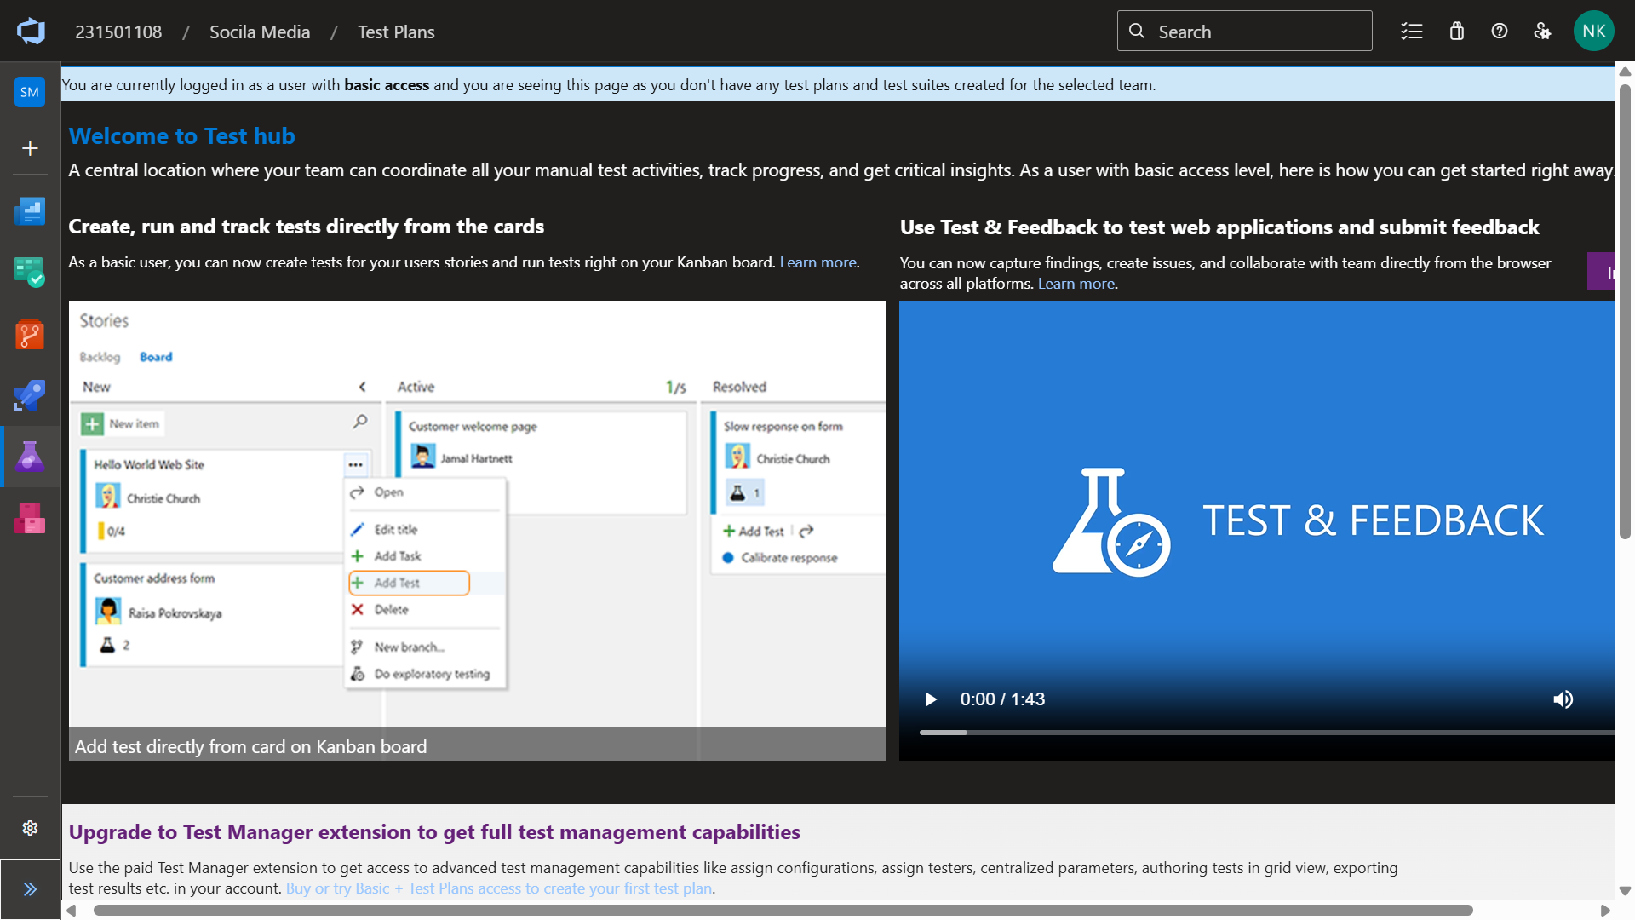Image resolution: width=1635 pixels, height=920 pixels.
Task: Open the Marketplace shopping bag icon
Action: pos(1456,32)
